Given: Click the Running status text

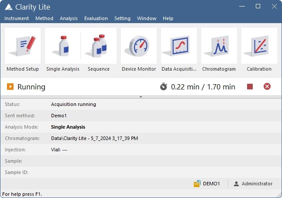Looking at the screenshot, I should (31, 87).
